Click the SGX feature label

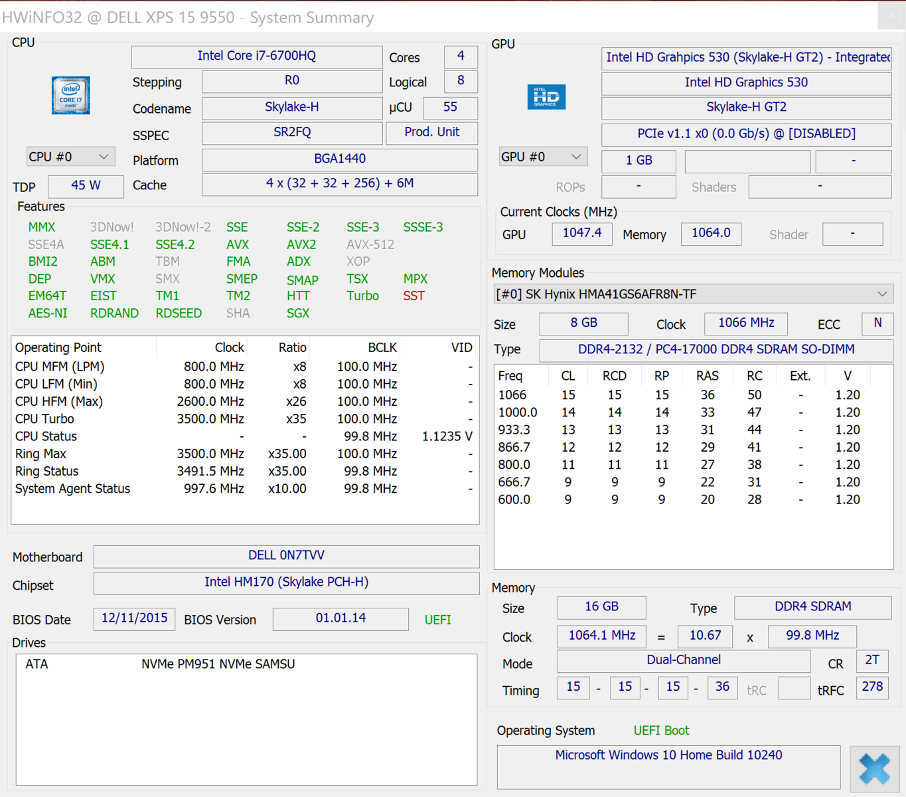tap(298, 313)
